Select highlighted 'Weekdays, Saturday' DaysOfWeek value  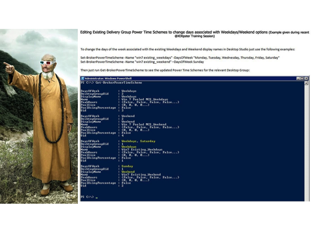point(139,141)
